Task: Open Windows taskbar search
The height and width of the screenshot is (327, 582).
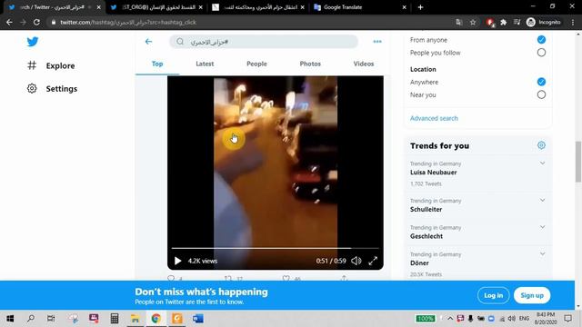Action: [31, 319]
